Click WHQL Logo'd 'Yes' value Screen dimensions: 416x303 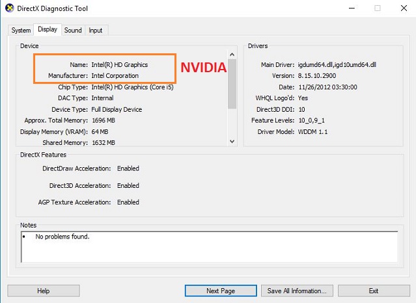(x=303, y=98)
